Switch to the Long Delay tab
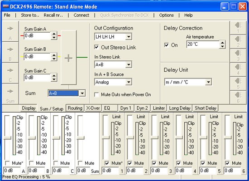249x181 pixels. [x=180, y=108]
